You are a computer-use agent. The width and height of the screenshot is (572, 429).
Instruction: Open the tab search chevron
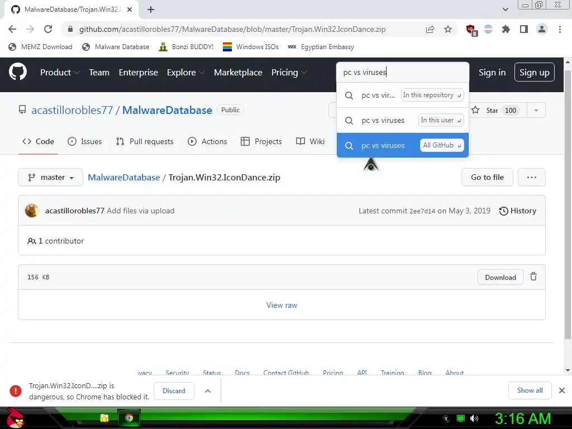tap(505, 9)
